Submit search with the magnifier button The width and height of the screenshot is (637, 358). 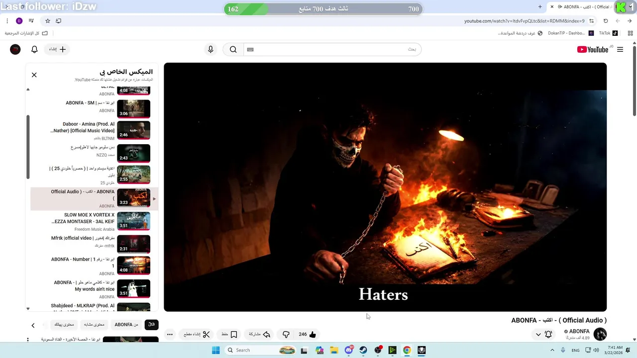(x=233, y=49)
